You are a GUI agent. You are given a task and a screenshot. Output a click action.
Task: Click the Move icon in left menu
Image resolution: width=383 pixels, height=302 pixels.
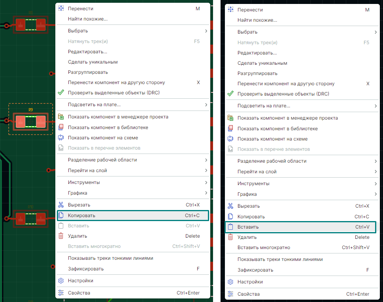coord(61,9)
